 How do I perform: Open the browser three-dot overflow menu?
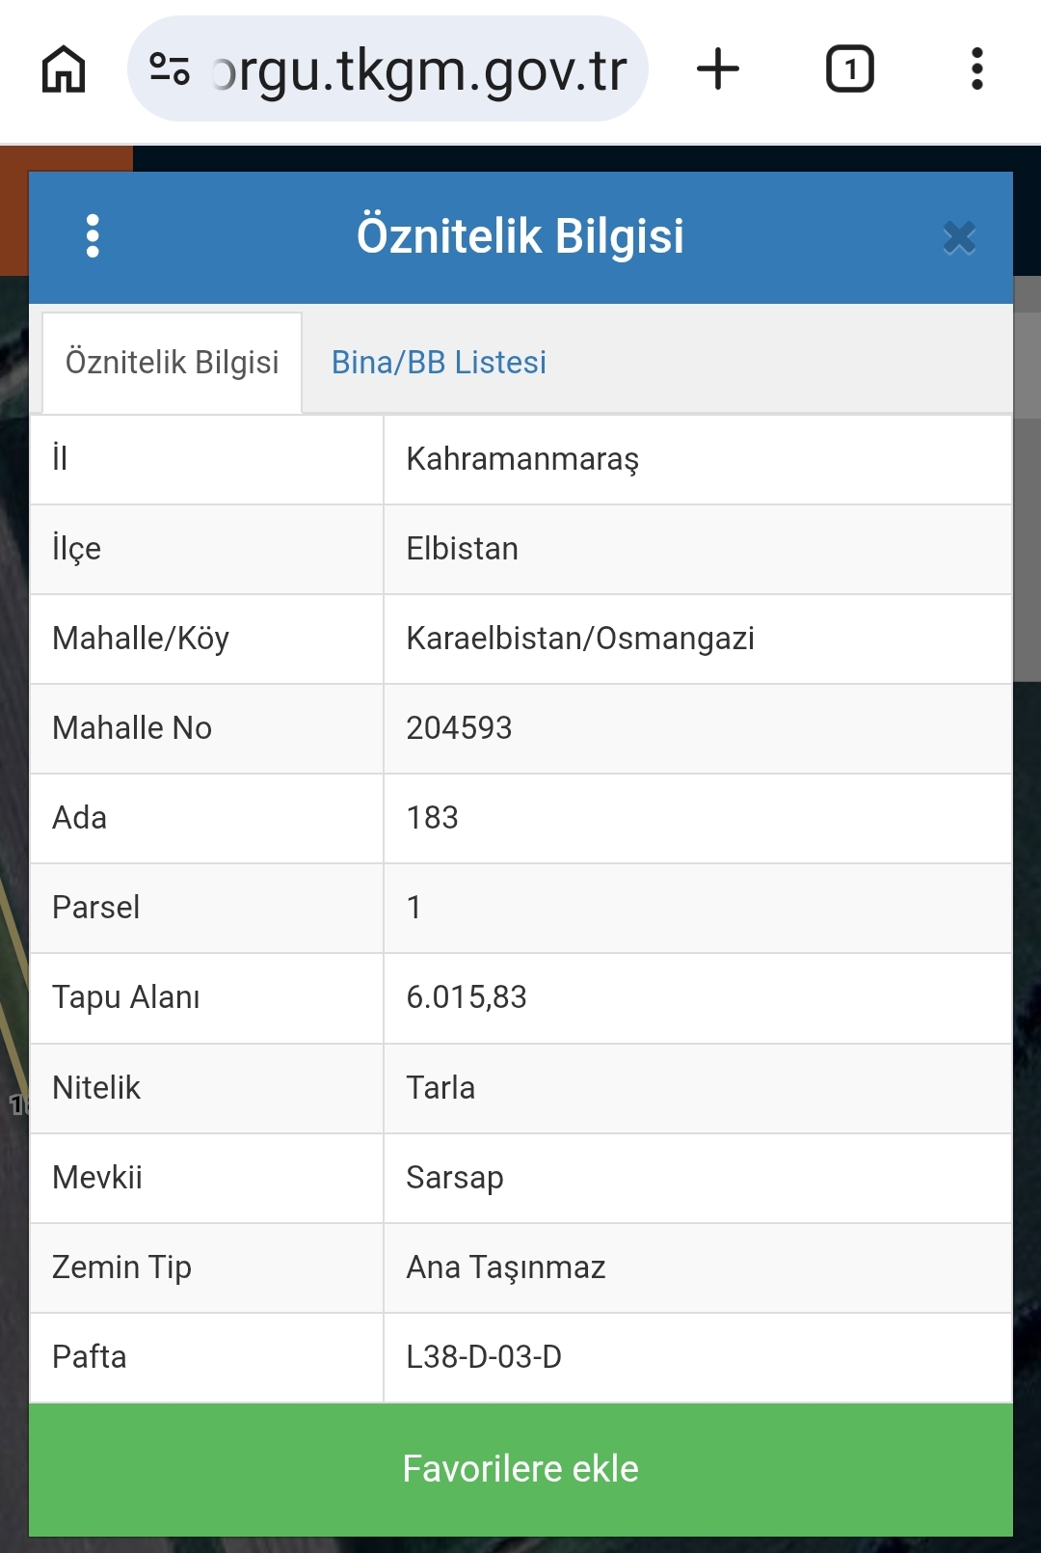point(977,69)
